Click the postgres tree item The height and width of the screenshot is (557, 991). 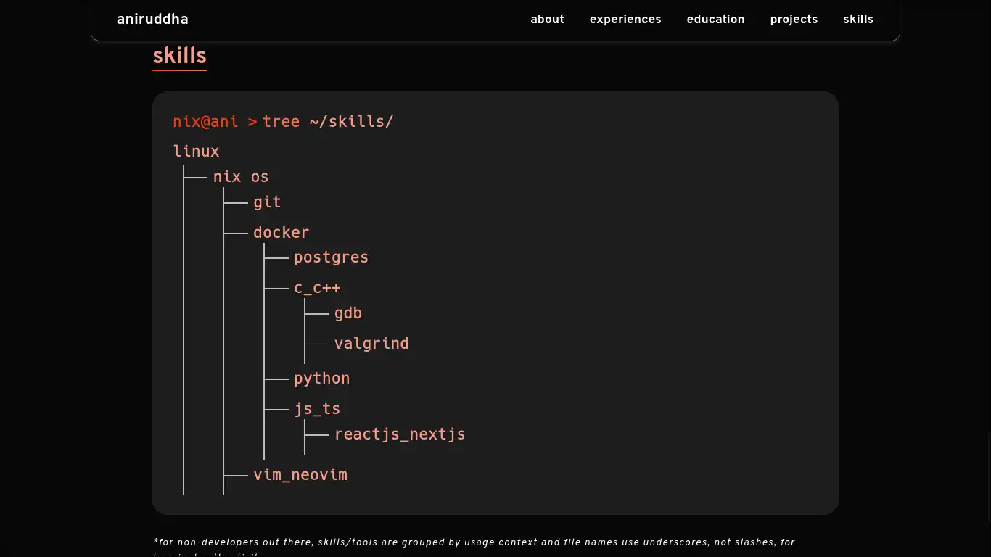[331, 257]
